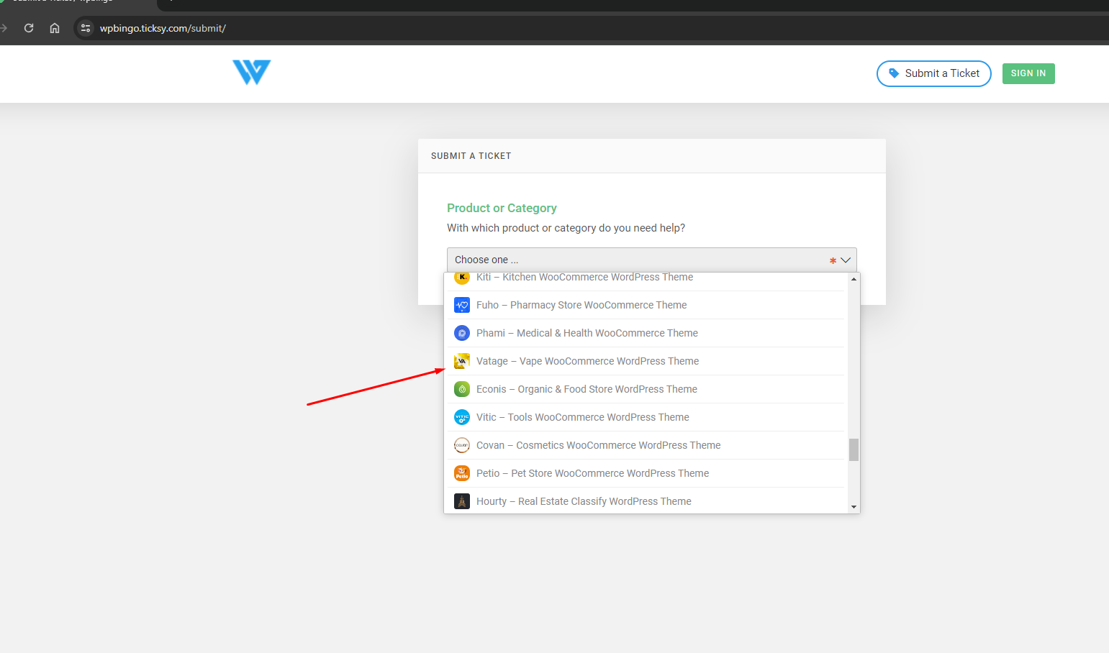
Task: Reload the page with browser refresh icon
Action: (29, 28)
